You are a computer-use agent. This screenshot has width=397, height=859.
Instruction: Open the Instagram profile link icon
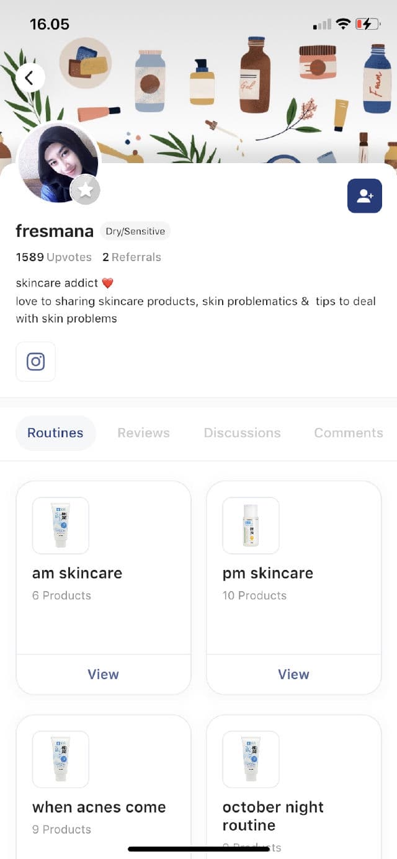pos(35,362)
